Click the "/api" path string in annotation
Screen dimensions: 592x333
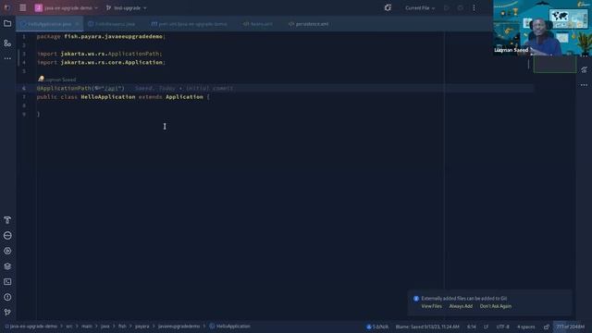[111, 89]
